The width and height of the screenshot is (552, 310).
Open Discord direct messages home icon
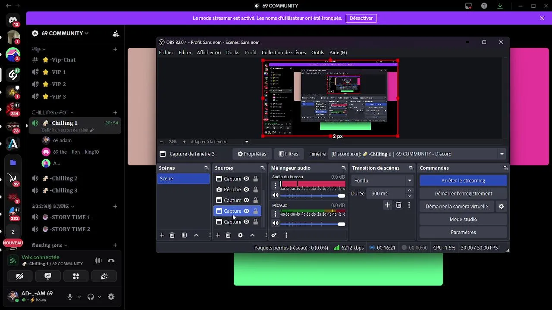click(13, 21)
